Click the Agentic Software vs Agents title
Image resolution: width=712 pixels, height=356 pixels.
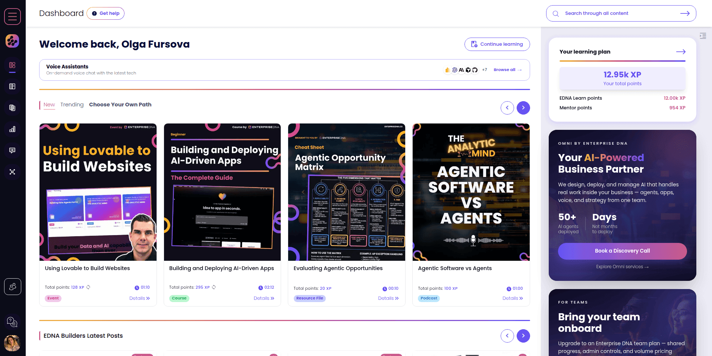point(455,268)
